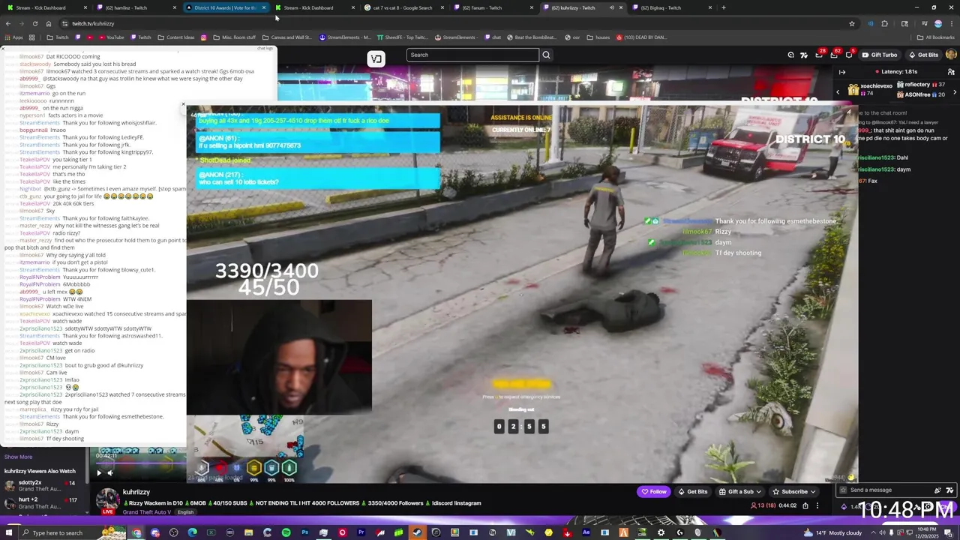Image resolution: width=960 pixels, height=540 pixels.
Task: Mute the kuhrlizzy tab audio icon
Action: coord(611,7)
